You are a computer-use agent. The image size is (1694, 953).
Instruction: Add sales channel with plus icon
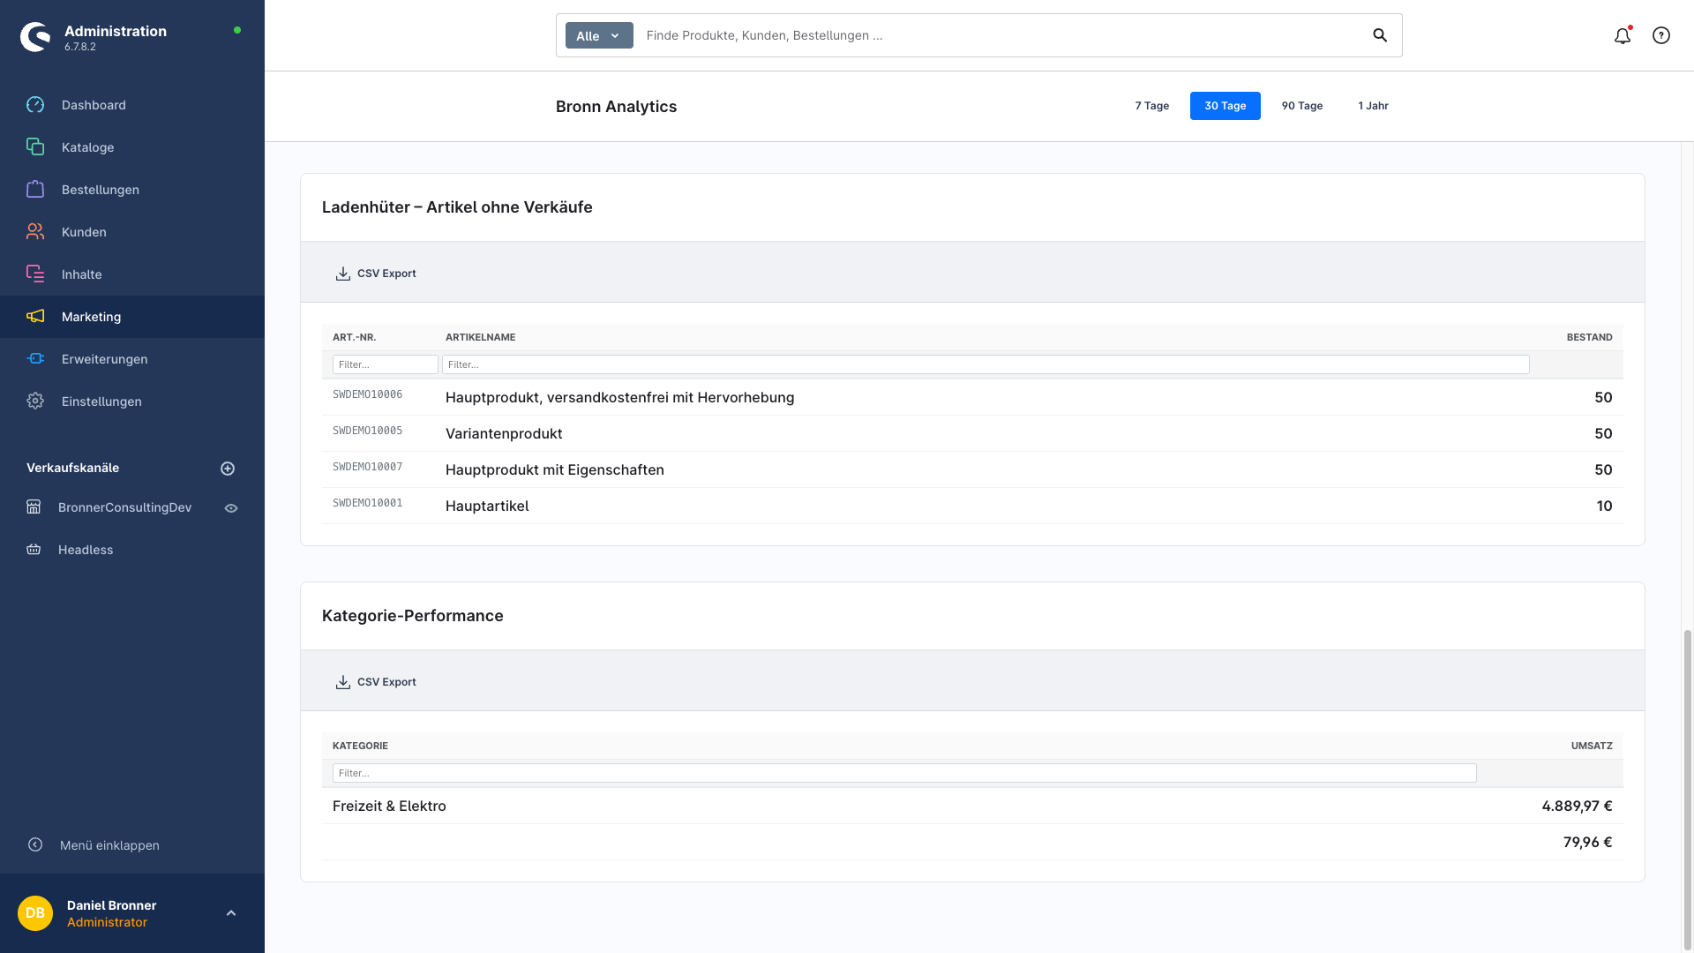tap(228, 469)
